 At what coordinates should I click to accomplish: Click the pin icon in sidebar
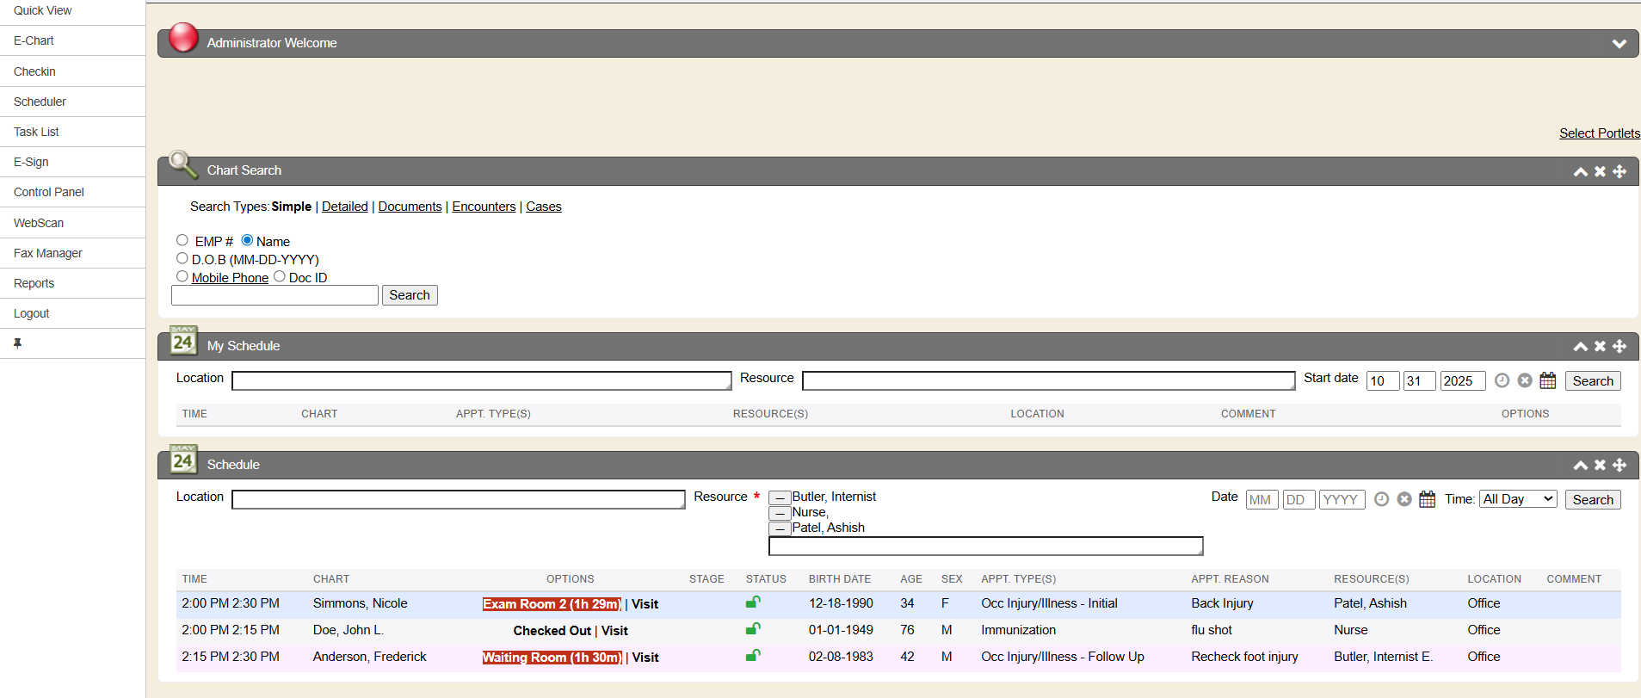click(x=17, y=343)
